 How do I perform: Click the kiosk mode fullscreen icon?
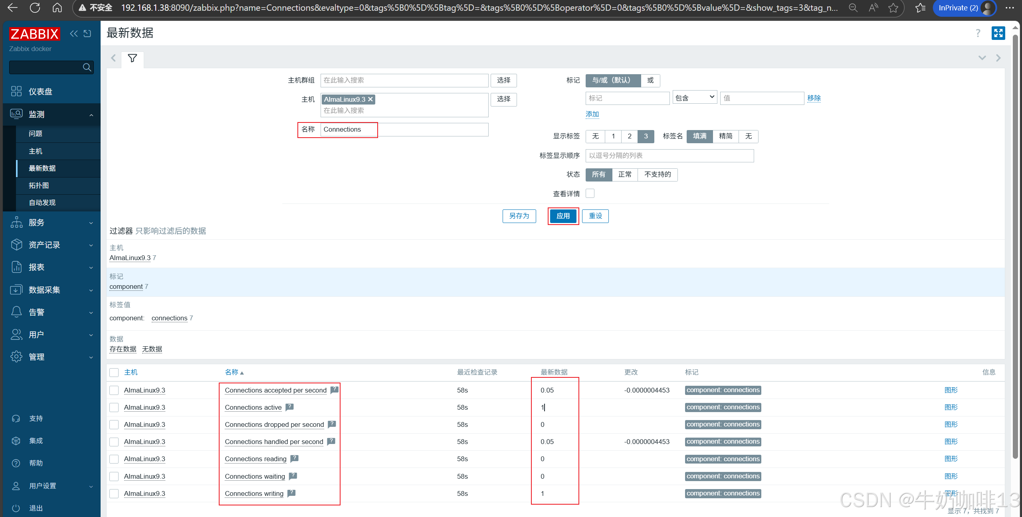pyautogui.click(x=998, y=33)
